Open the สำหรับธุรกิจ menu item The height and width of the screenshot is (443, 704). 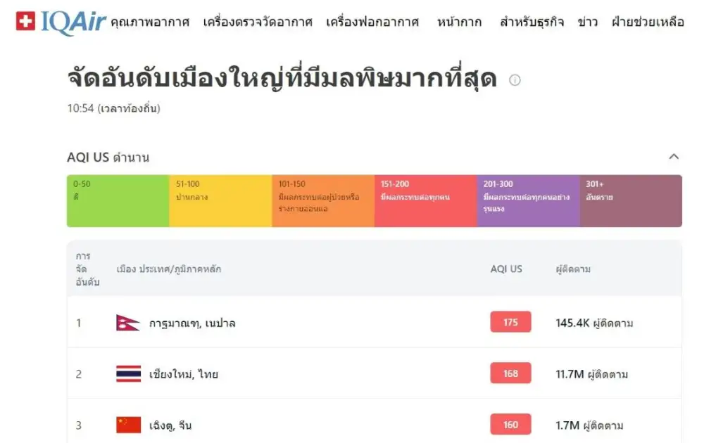point(532,22)
